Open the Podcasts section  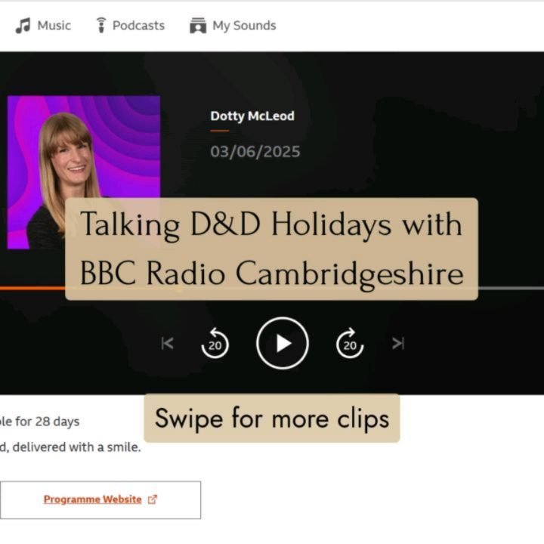tap(131, 26)
